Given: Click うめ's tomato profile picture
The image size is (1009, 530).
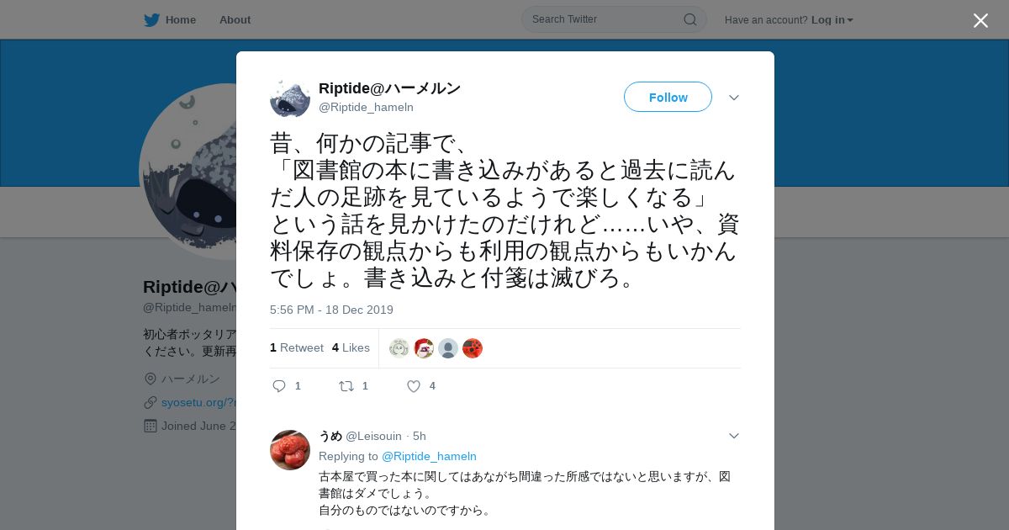Looking at the screenshot, I should click(x=290, y=450).
